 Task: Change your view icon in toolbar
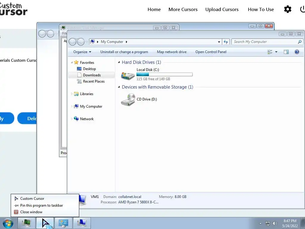pos(270,52)
